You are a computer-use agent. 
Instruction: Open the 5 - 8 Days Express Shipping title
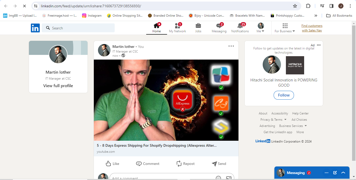[x=157, y=146]
